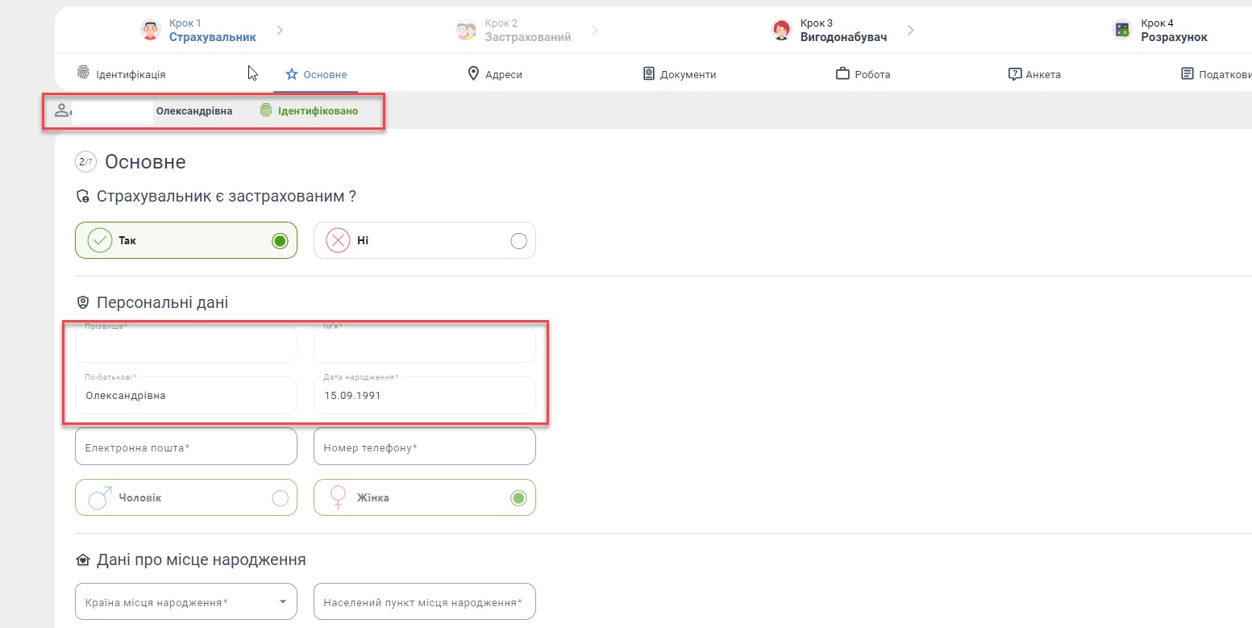
Task: Click the Номер телефону input field
Action: click(x=424, y=447)
